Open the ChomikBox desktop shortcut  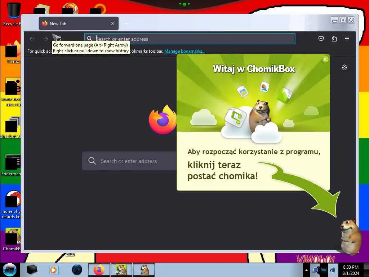tap(12, 239)
